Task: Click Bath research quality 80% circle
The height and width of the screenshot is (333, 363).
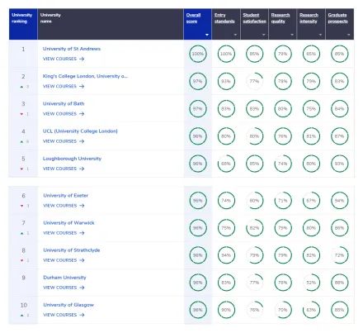Action: click(x=283, y=109)
